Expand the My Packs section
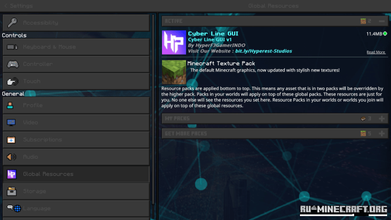 [x=382, y=118]
